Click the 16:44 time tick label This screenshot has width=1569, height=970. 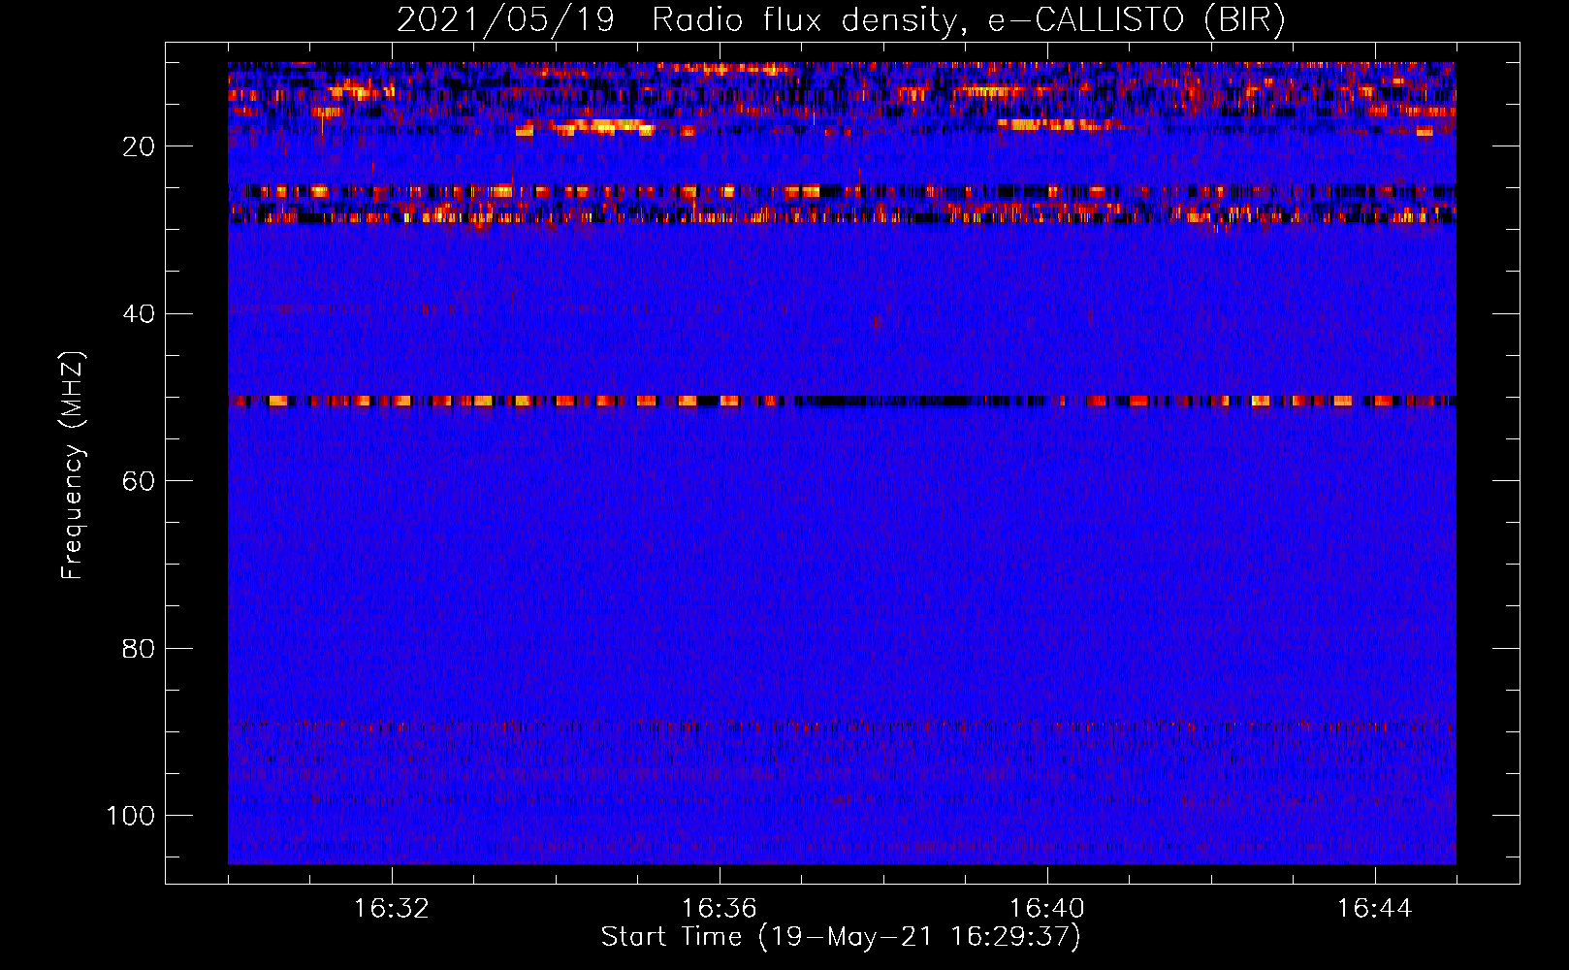click(1375, 909)
